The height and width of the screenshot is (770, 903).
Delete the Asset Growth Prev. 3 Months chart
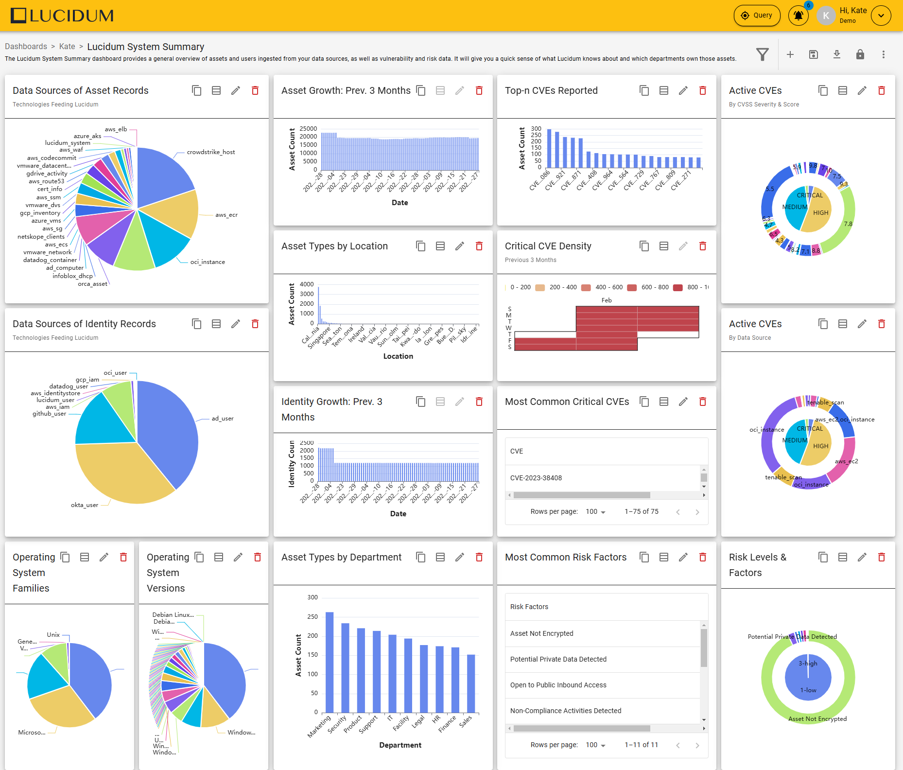pos(479,90)
